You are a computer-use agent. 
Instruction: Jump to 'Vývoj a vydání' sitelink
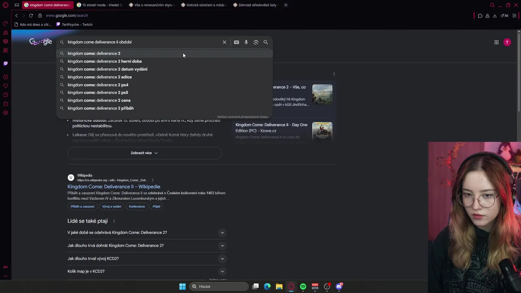tap(112, 207)
